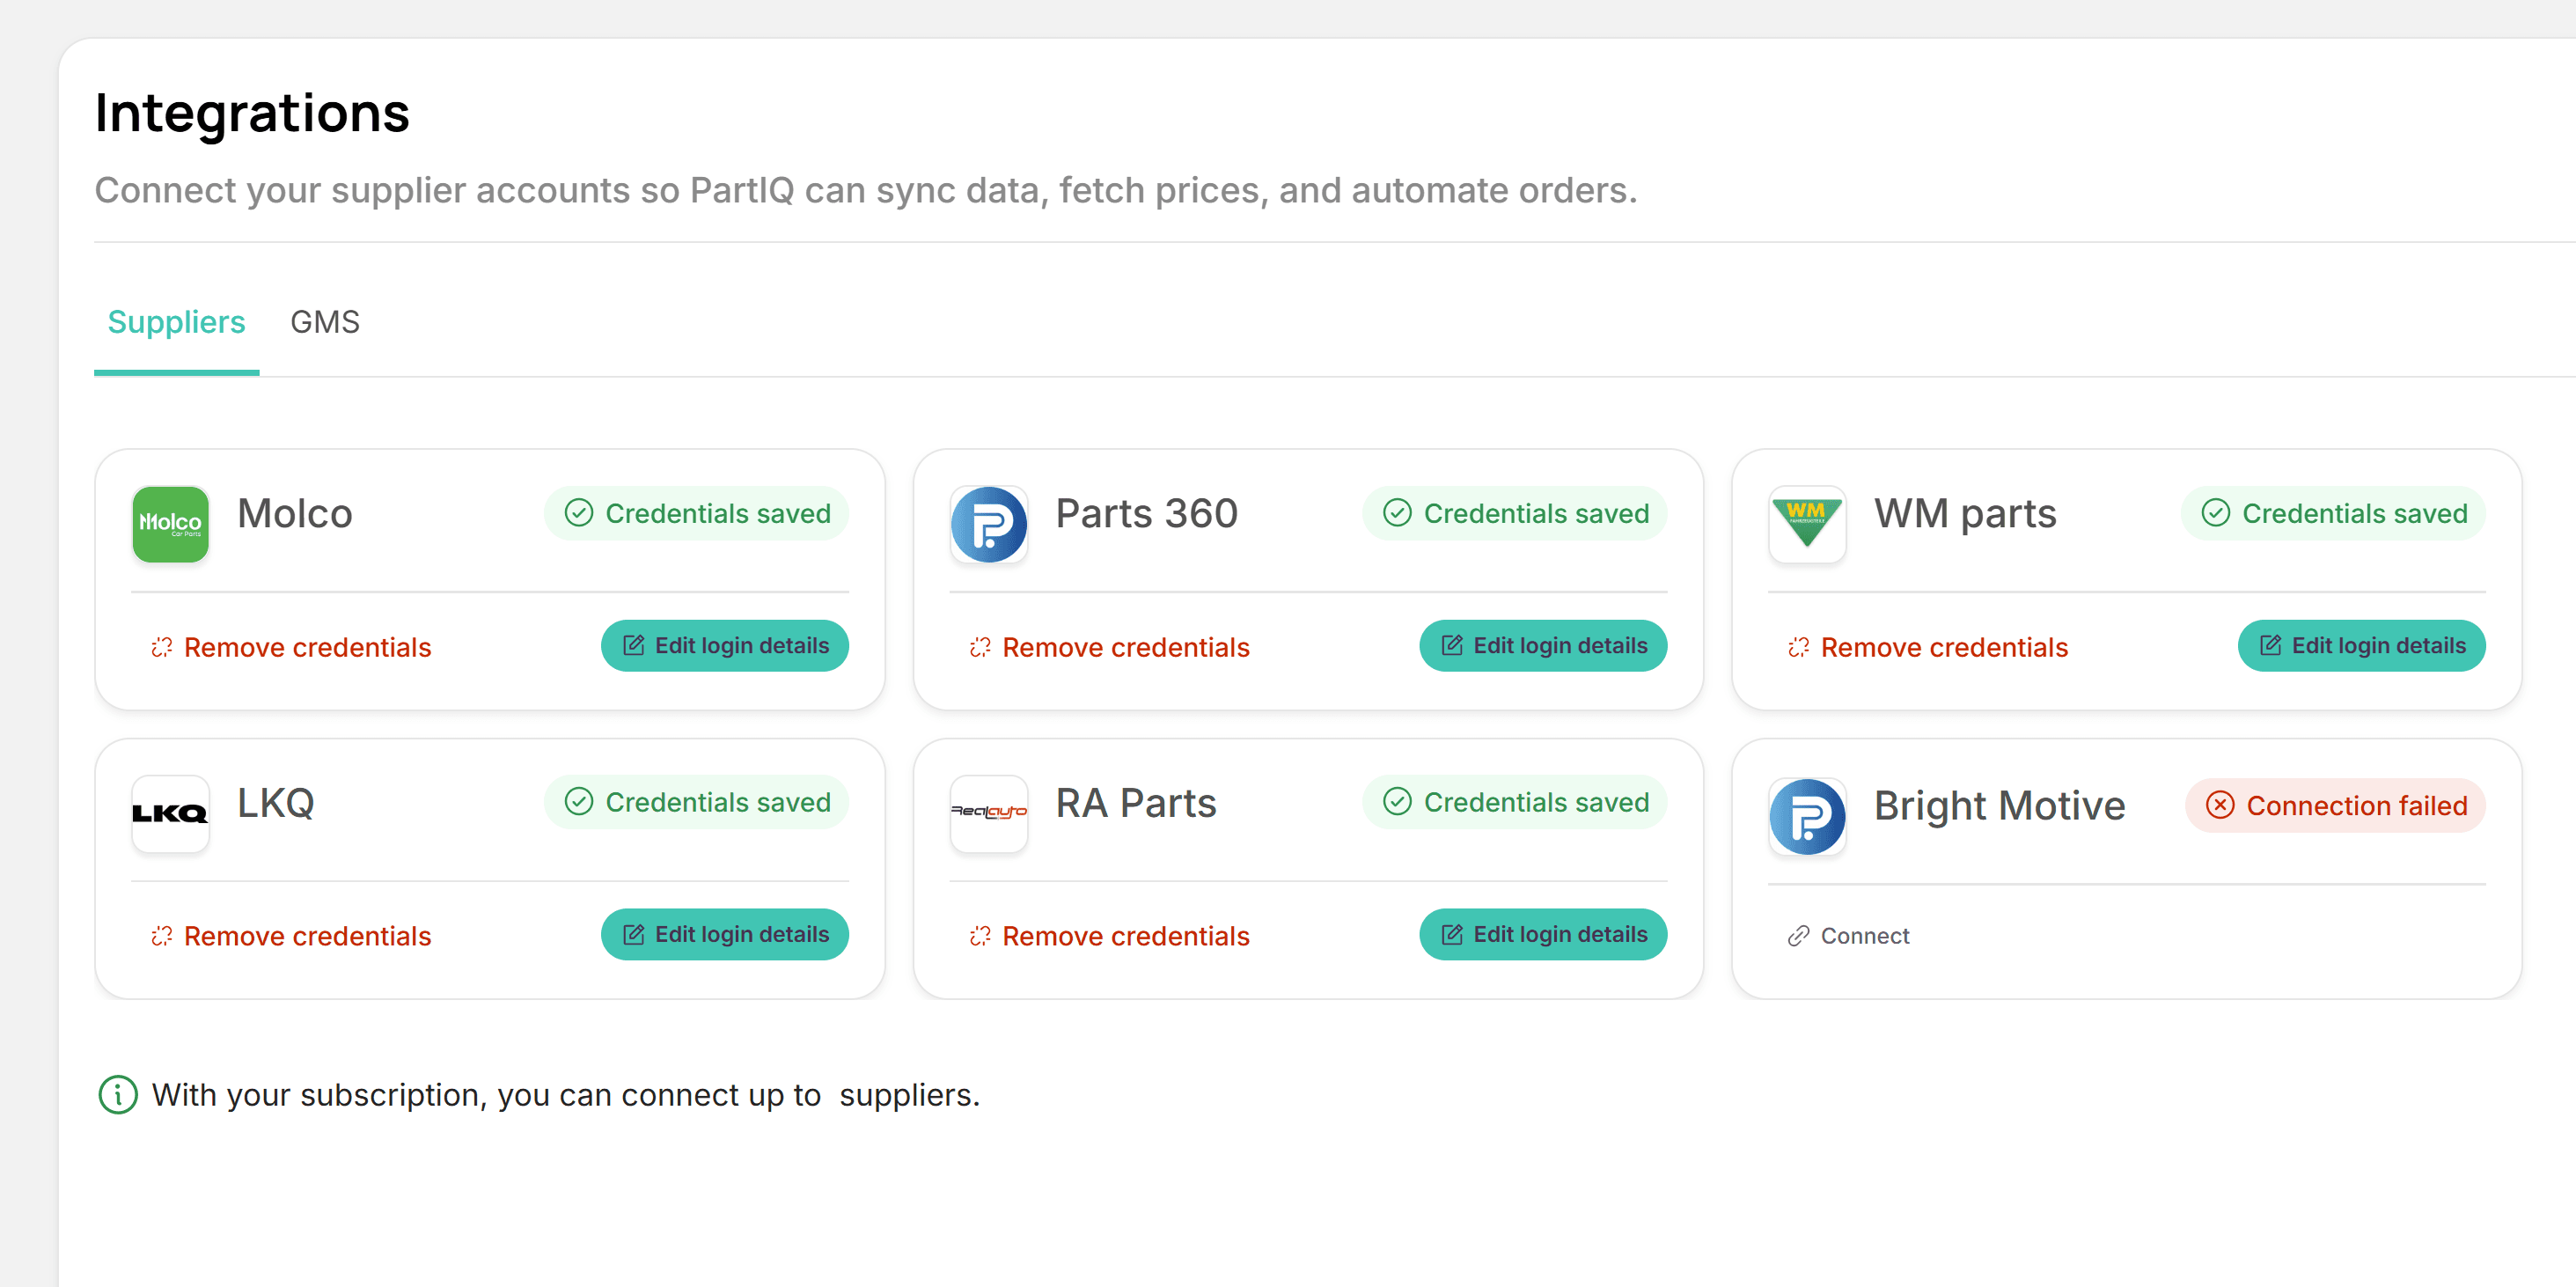Click the pencil icon on RA Parts' edit button
Image resolution: width=2576 pixels, height=1287 pixels.
point(1452,934)
